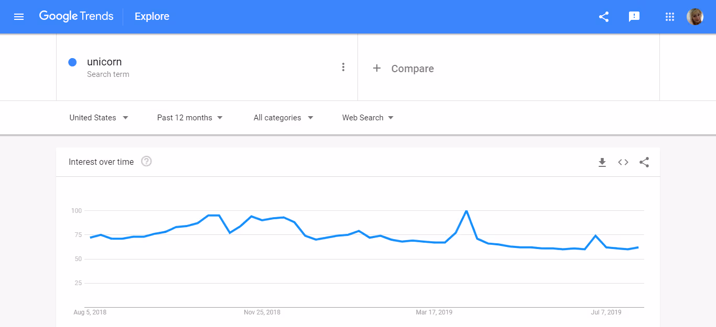Add a term with the Compare button
This screenshot has width=716, height=327.
403,68
